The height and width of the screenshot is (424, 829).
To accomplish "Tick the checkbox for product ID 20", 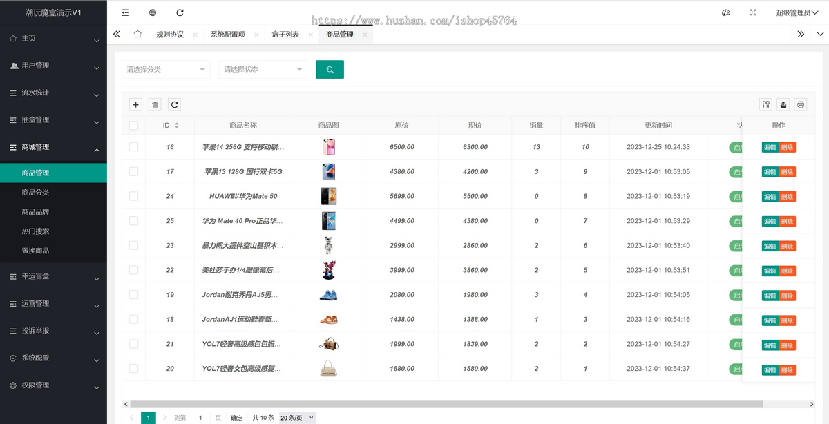I will click(x=133, y=369).
